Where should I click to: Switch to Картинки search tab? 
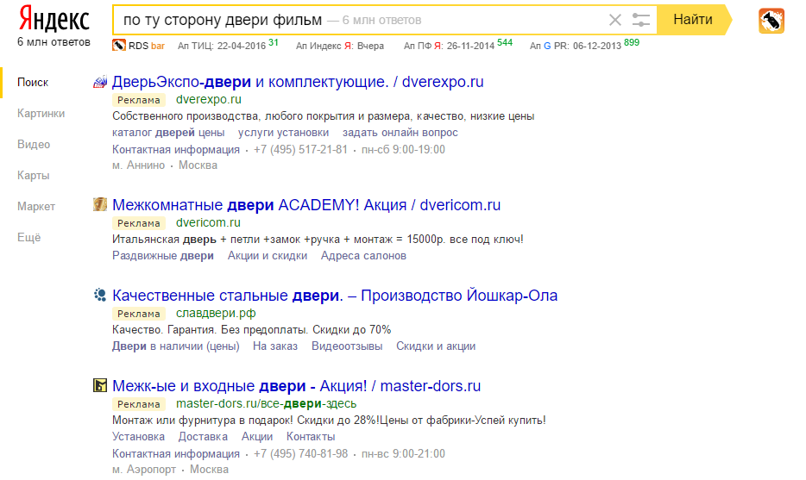coord(41,114)
